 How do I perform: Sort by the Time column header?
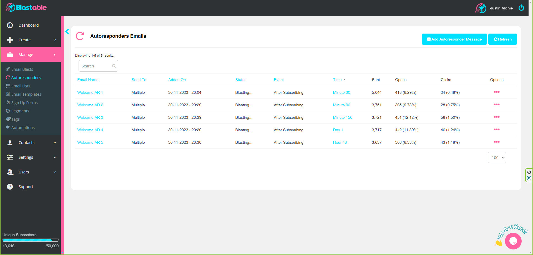click(x=337, y=80)
